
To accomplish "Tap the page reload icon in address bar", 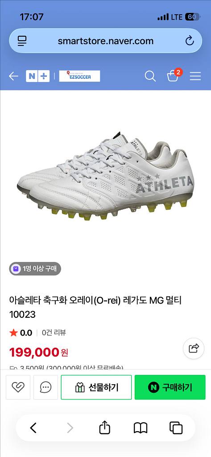I will tap(190, 41).
